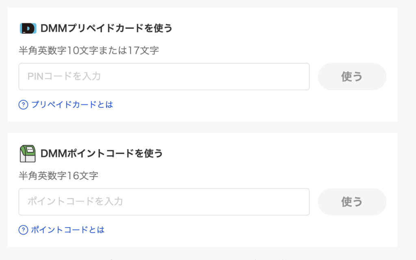This screenshot has width=416, height=260.
Task: Click the question mark icon beside ポイントコードとは
Action: coord(23,230)
